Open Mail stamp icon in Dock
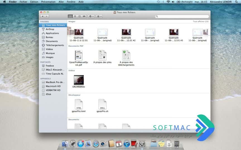 pos(88,144)
